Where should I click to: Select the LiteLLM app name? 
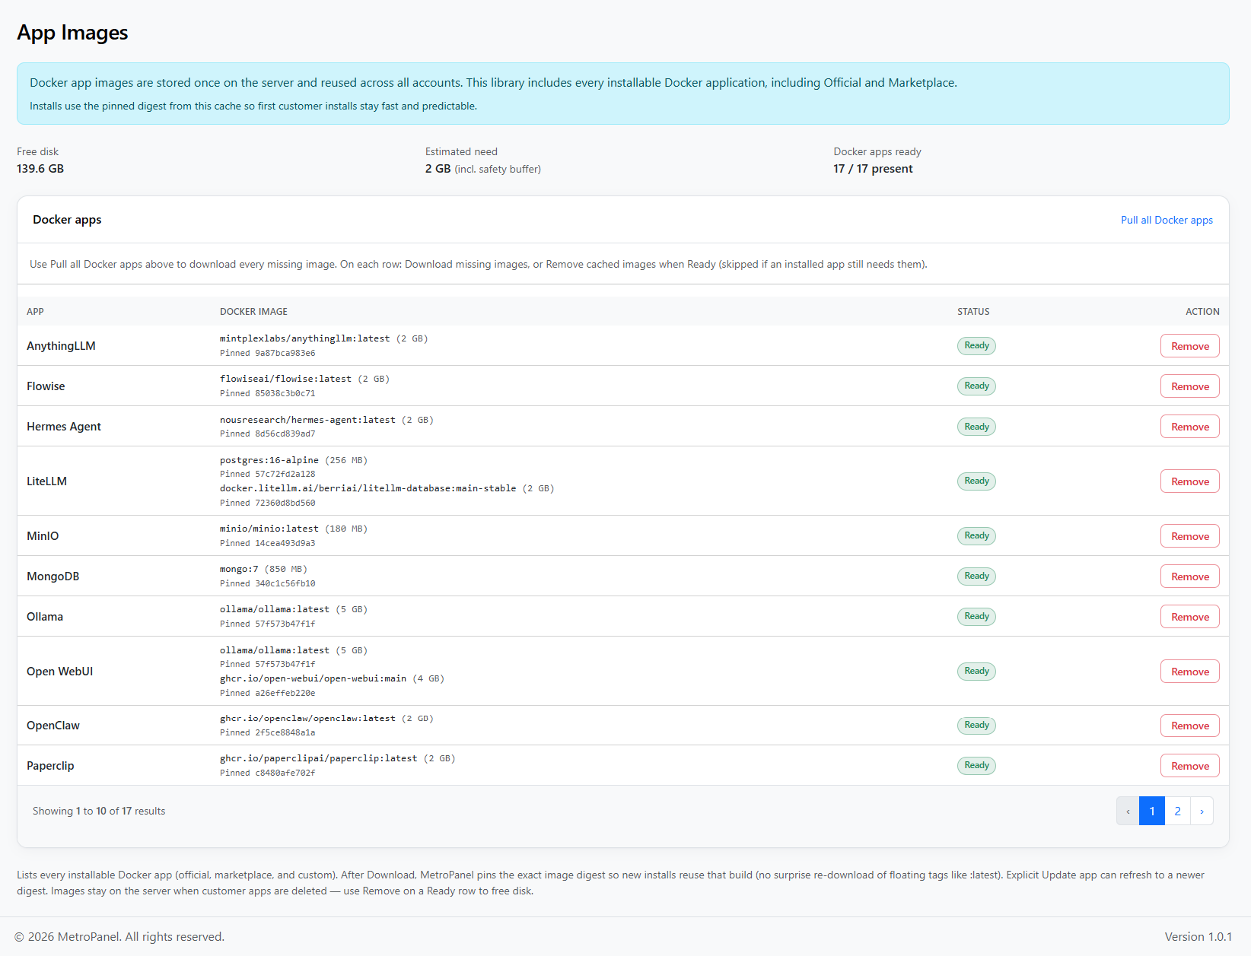tap(46, 481)
